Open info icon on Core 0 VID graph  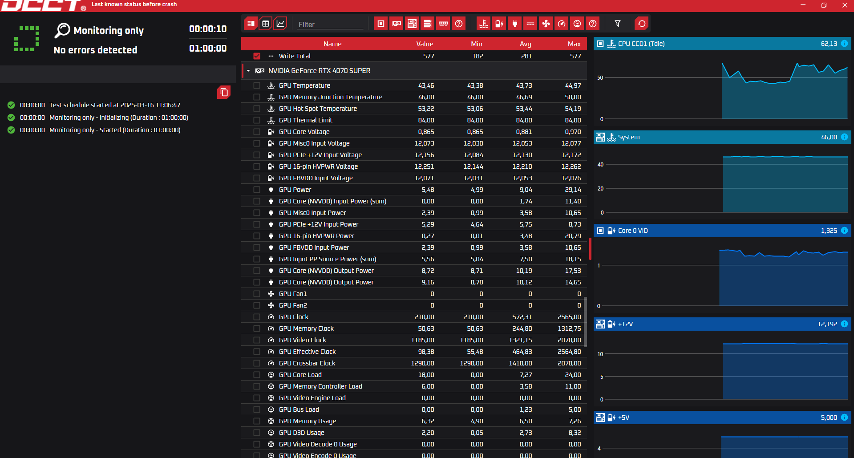coord(844,231)
